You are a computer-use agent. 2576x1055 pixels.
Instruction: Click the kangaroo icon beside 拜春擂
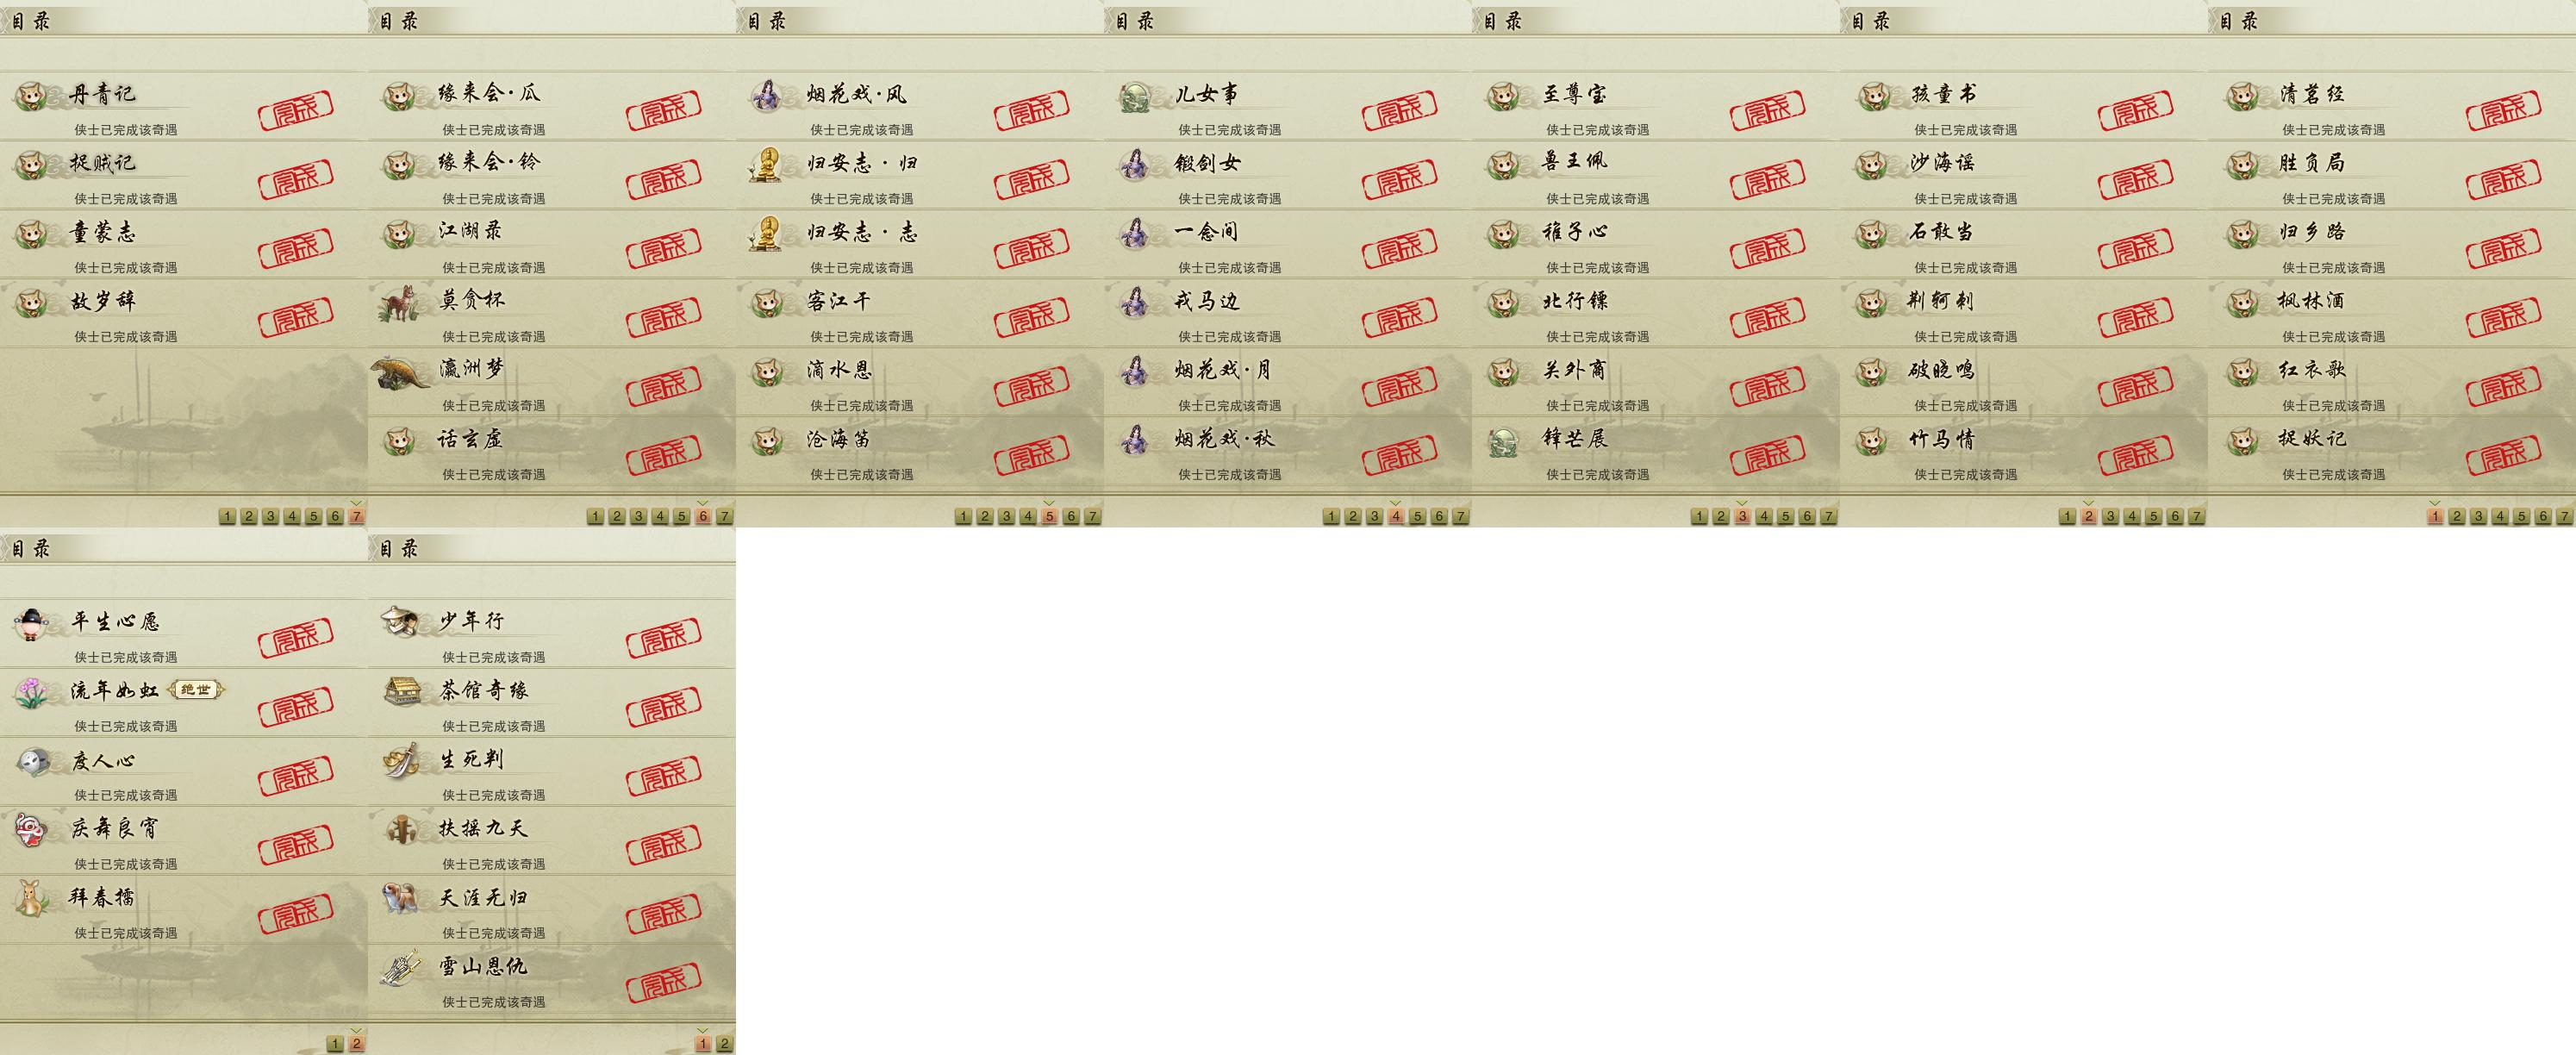pyautogui.click(x=32, y=898)
